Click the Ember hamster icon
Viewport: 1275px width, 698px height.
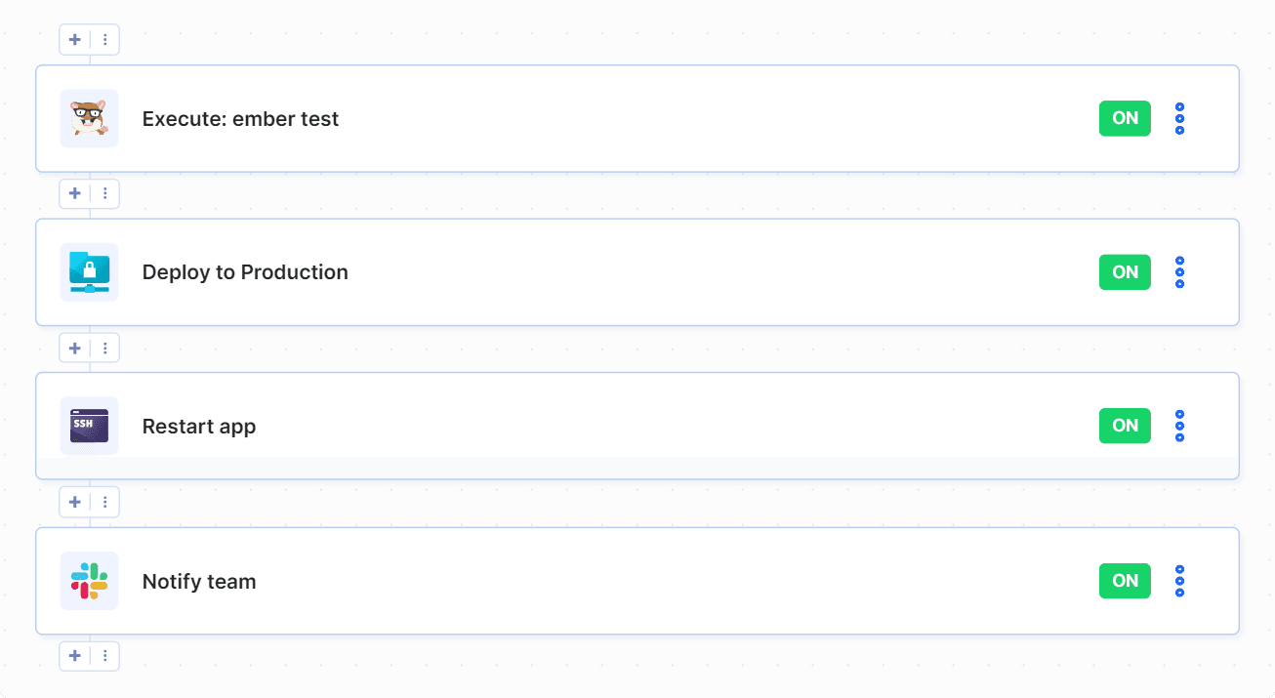click(89, 118)
